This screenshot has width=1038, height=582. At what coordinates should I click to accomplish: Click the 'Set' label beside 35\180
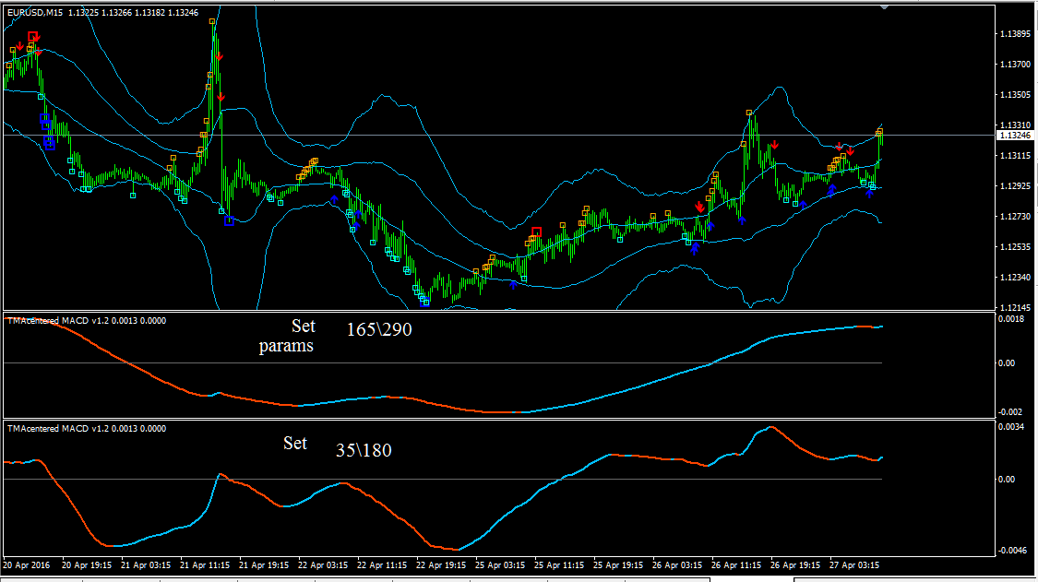(x=295, y=443)
